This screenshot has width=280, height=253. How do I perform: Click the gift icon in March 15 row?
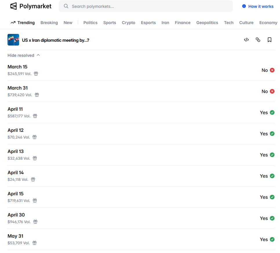point(36,74)
